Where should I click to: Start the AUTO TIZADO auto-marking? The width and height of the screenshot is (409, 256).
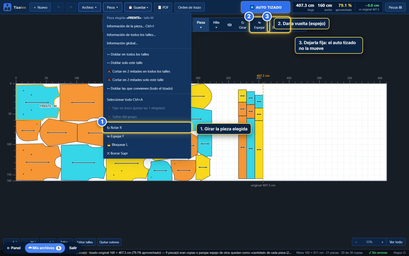(x=266, y=7)
